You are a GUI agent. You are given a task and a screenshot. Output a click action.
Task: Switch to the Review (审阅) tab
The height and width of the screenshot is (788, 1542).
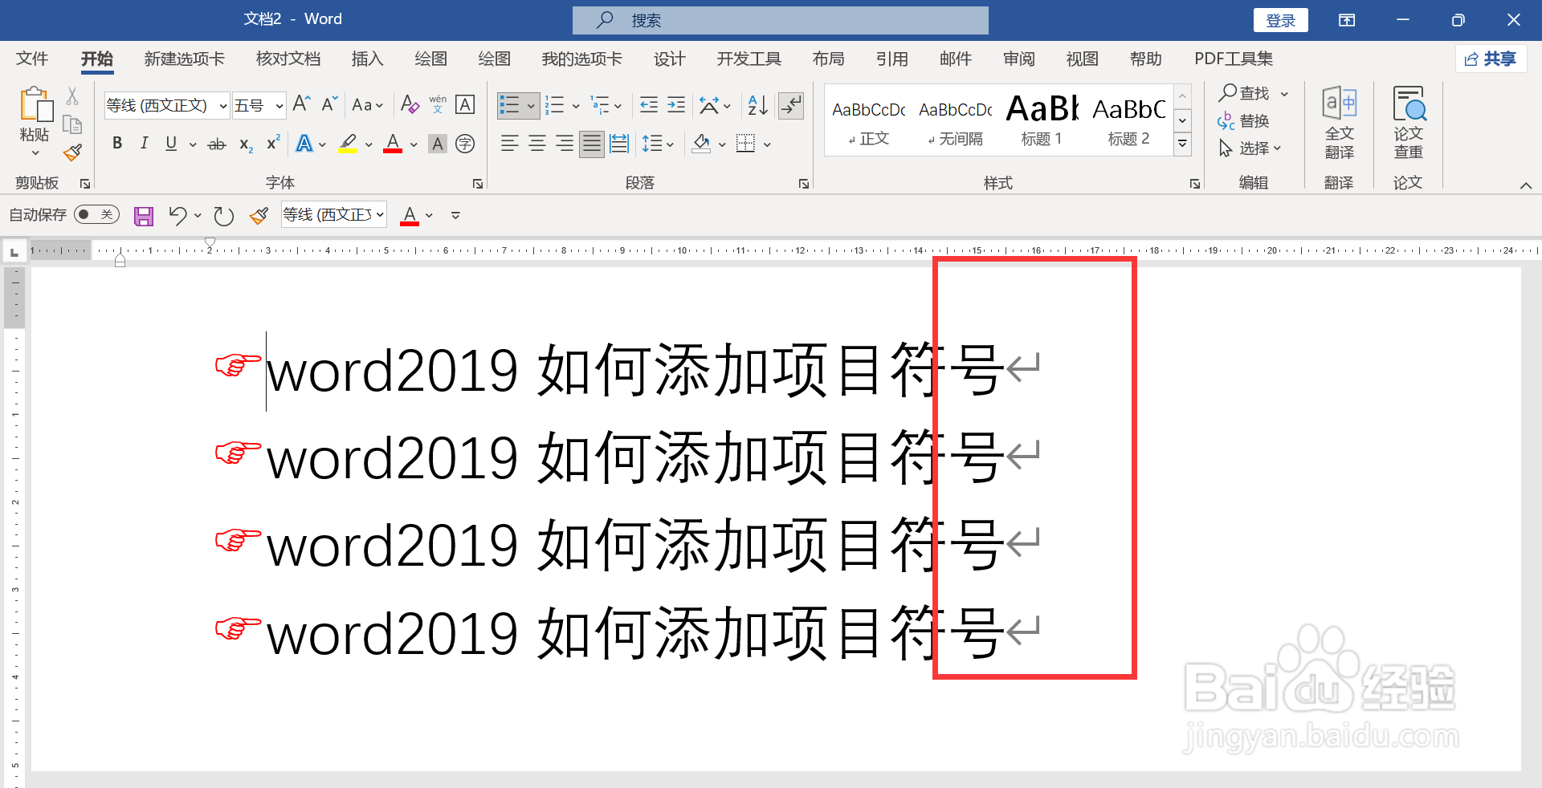point(1018,59)
